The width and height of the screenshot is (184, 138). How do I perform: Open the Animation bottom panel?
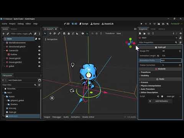point(76,117)
